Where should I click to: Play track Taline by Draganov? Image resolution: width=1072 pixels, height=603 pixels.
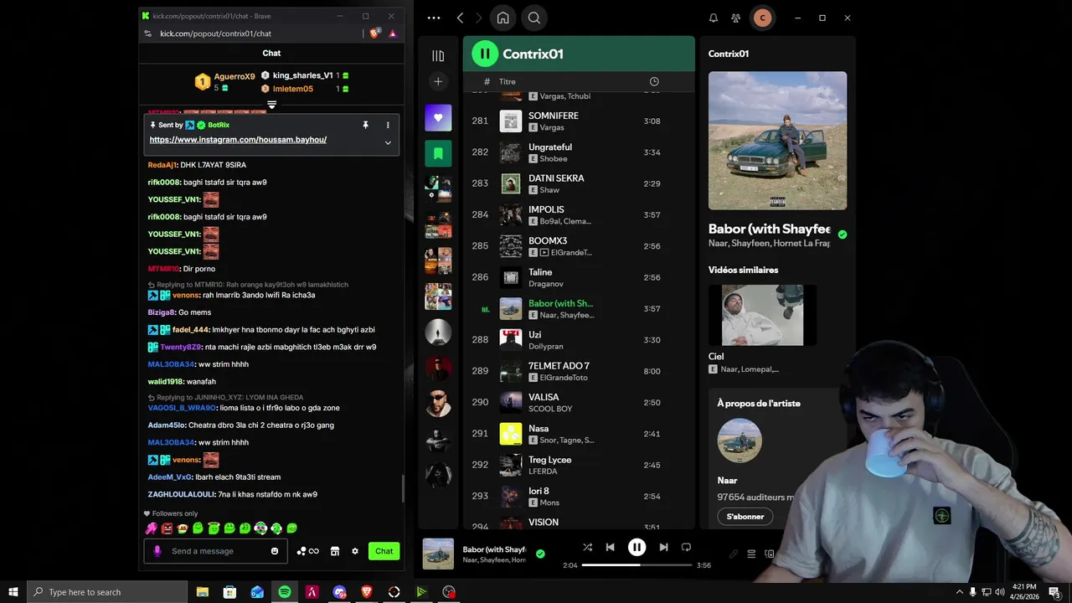[580, 277]
